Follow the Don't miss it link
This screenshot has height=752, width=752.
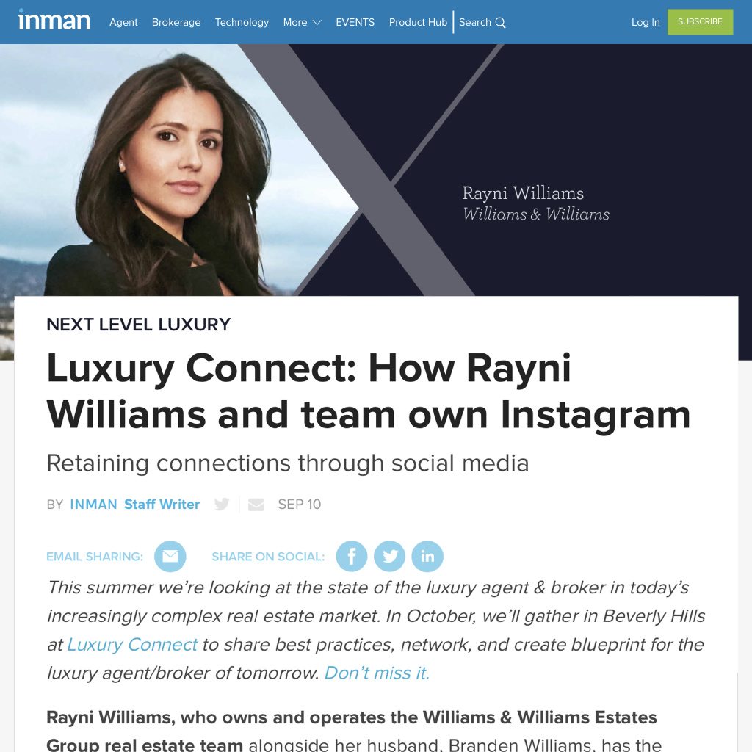click(377, 673)
